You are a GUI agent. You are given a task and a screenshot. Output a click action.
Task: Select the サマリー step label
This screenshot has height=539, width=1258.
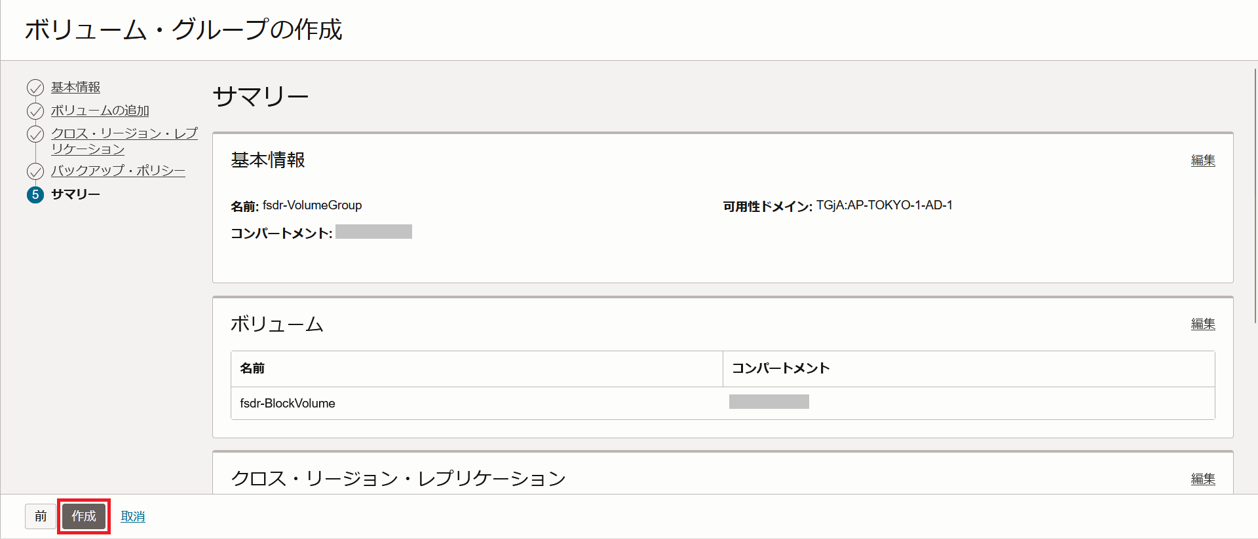pyautogui.click(x=75, y=194)
